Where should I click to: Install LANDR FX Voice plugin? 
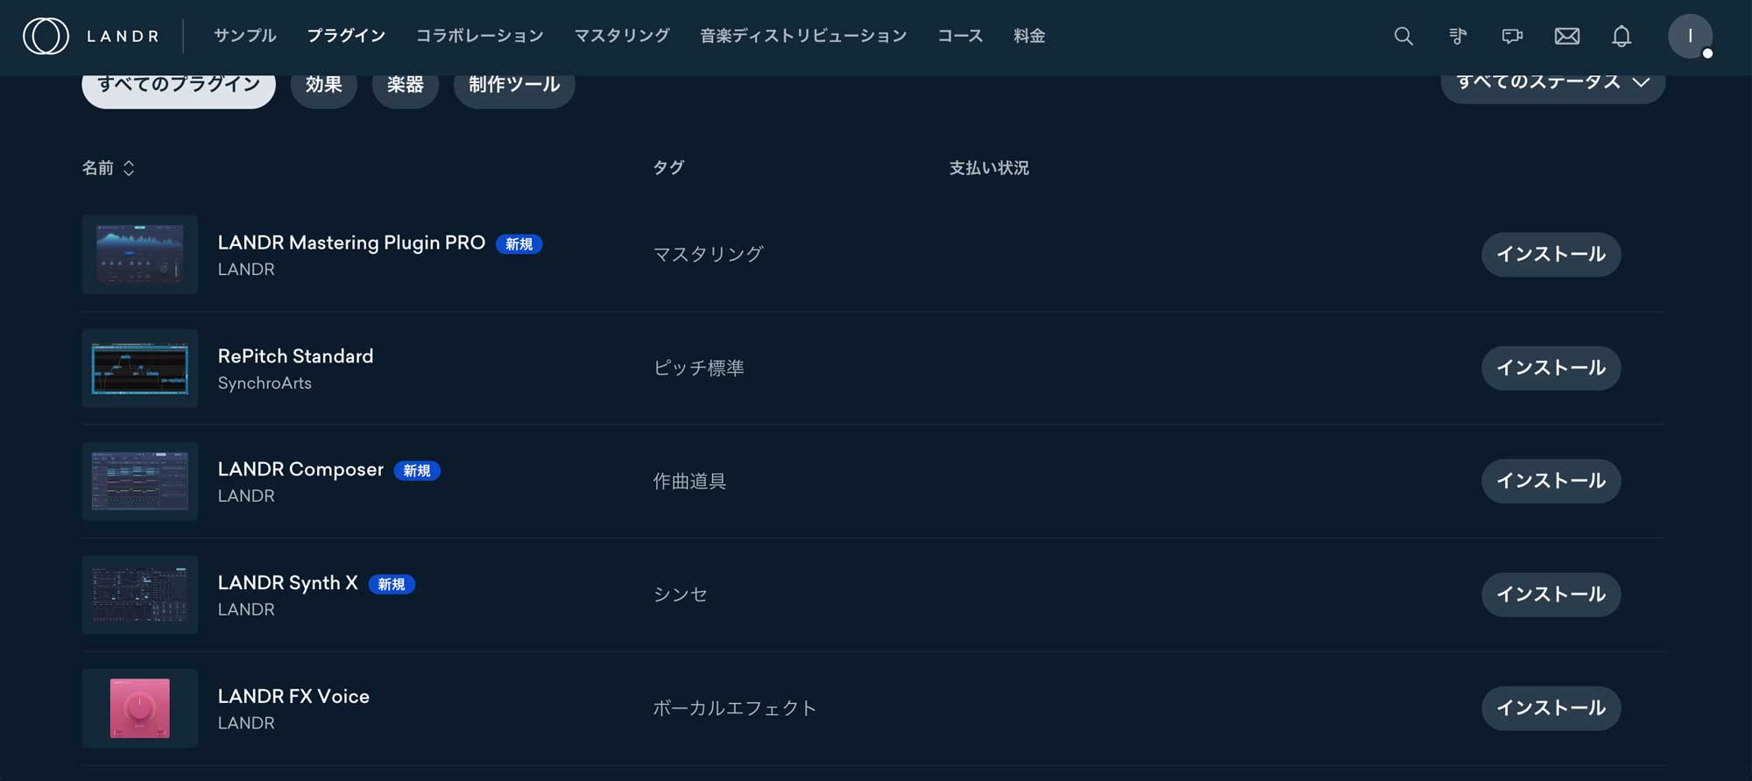[x=1551, y=707]
